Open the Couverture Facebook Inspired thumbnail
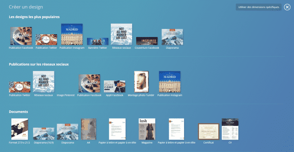294x152 pixels. 147,41
